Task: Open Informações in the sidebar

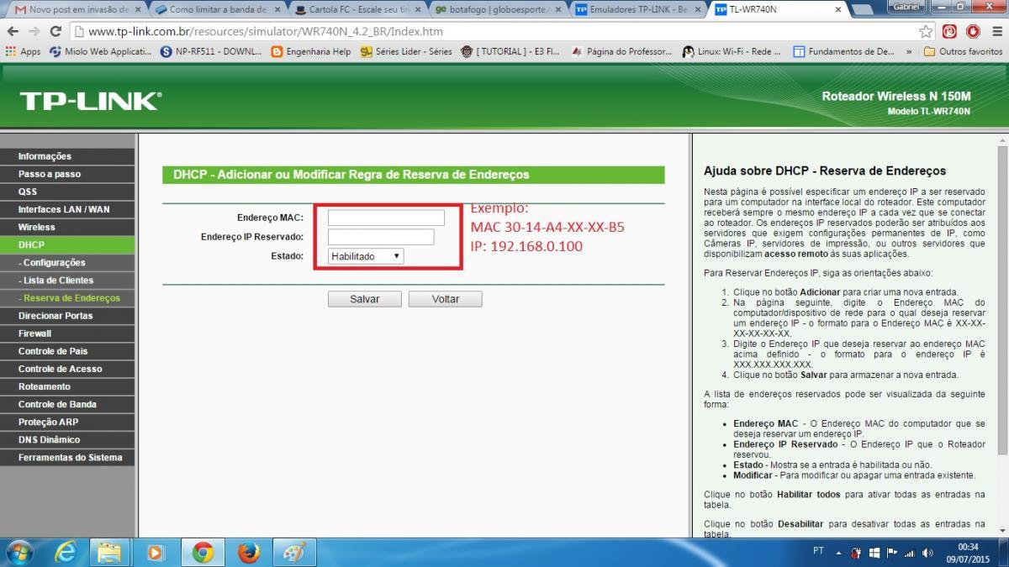Action: (x=67, y=156)
